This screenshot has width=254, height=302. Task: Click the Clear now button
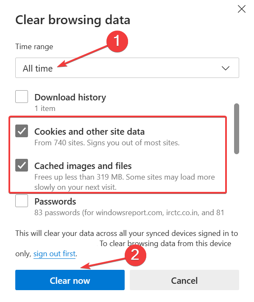tap(70, 280)
